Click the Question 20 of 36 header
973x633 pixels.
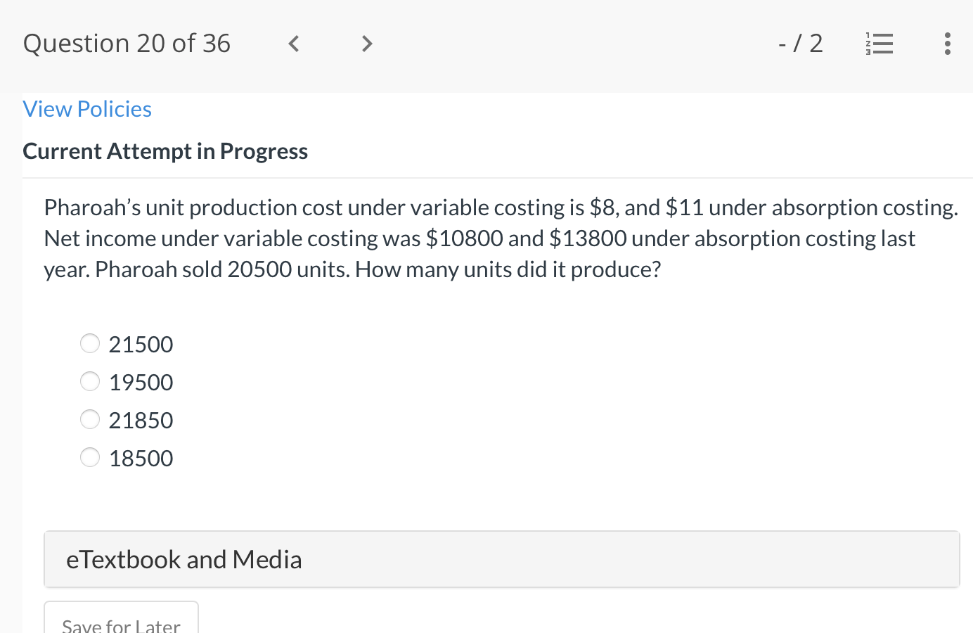click(127, 43)
